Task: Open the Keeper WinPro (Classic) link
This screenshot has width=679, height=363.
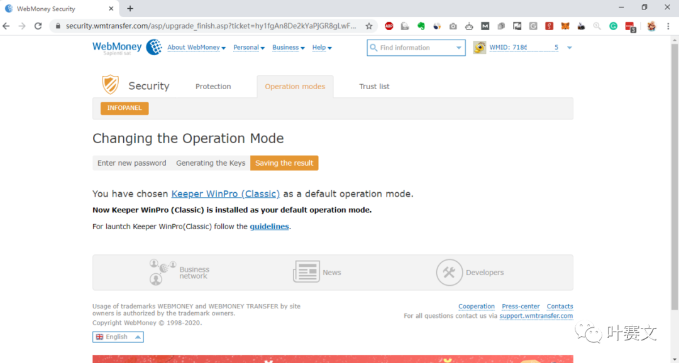Action: [x=225, y=194]
